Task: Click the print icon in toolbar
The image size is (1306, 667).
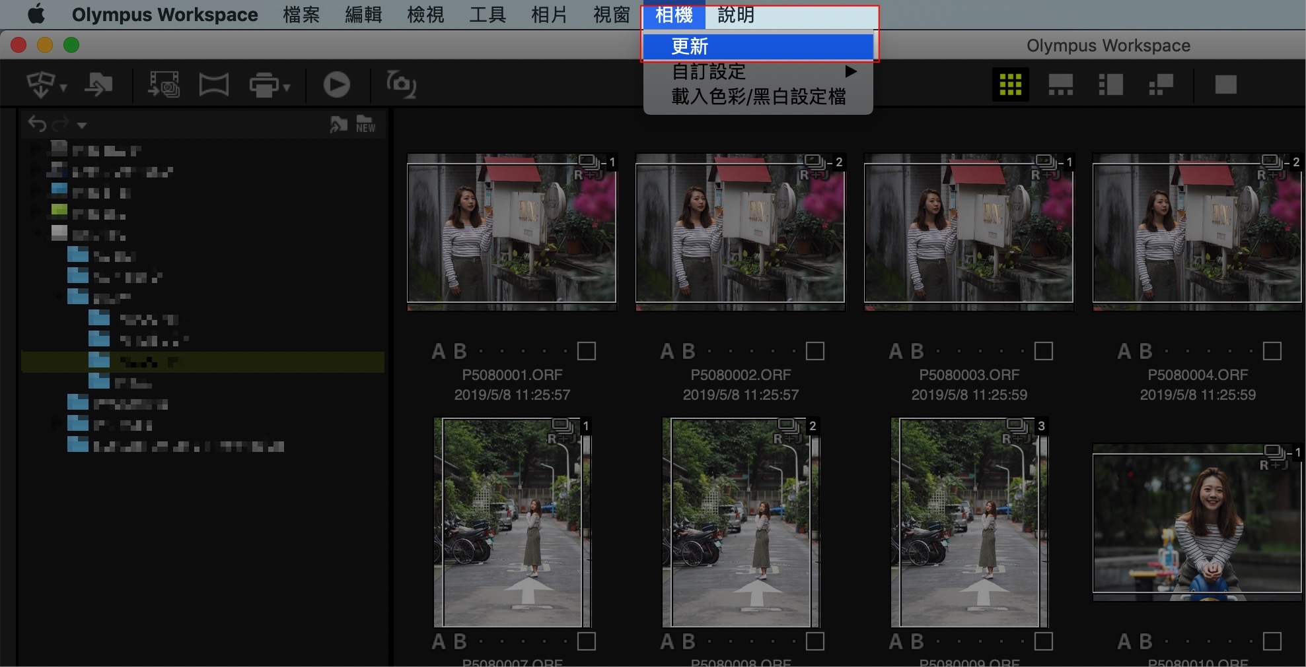Action: 264,85
